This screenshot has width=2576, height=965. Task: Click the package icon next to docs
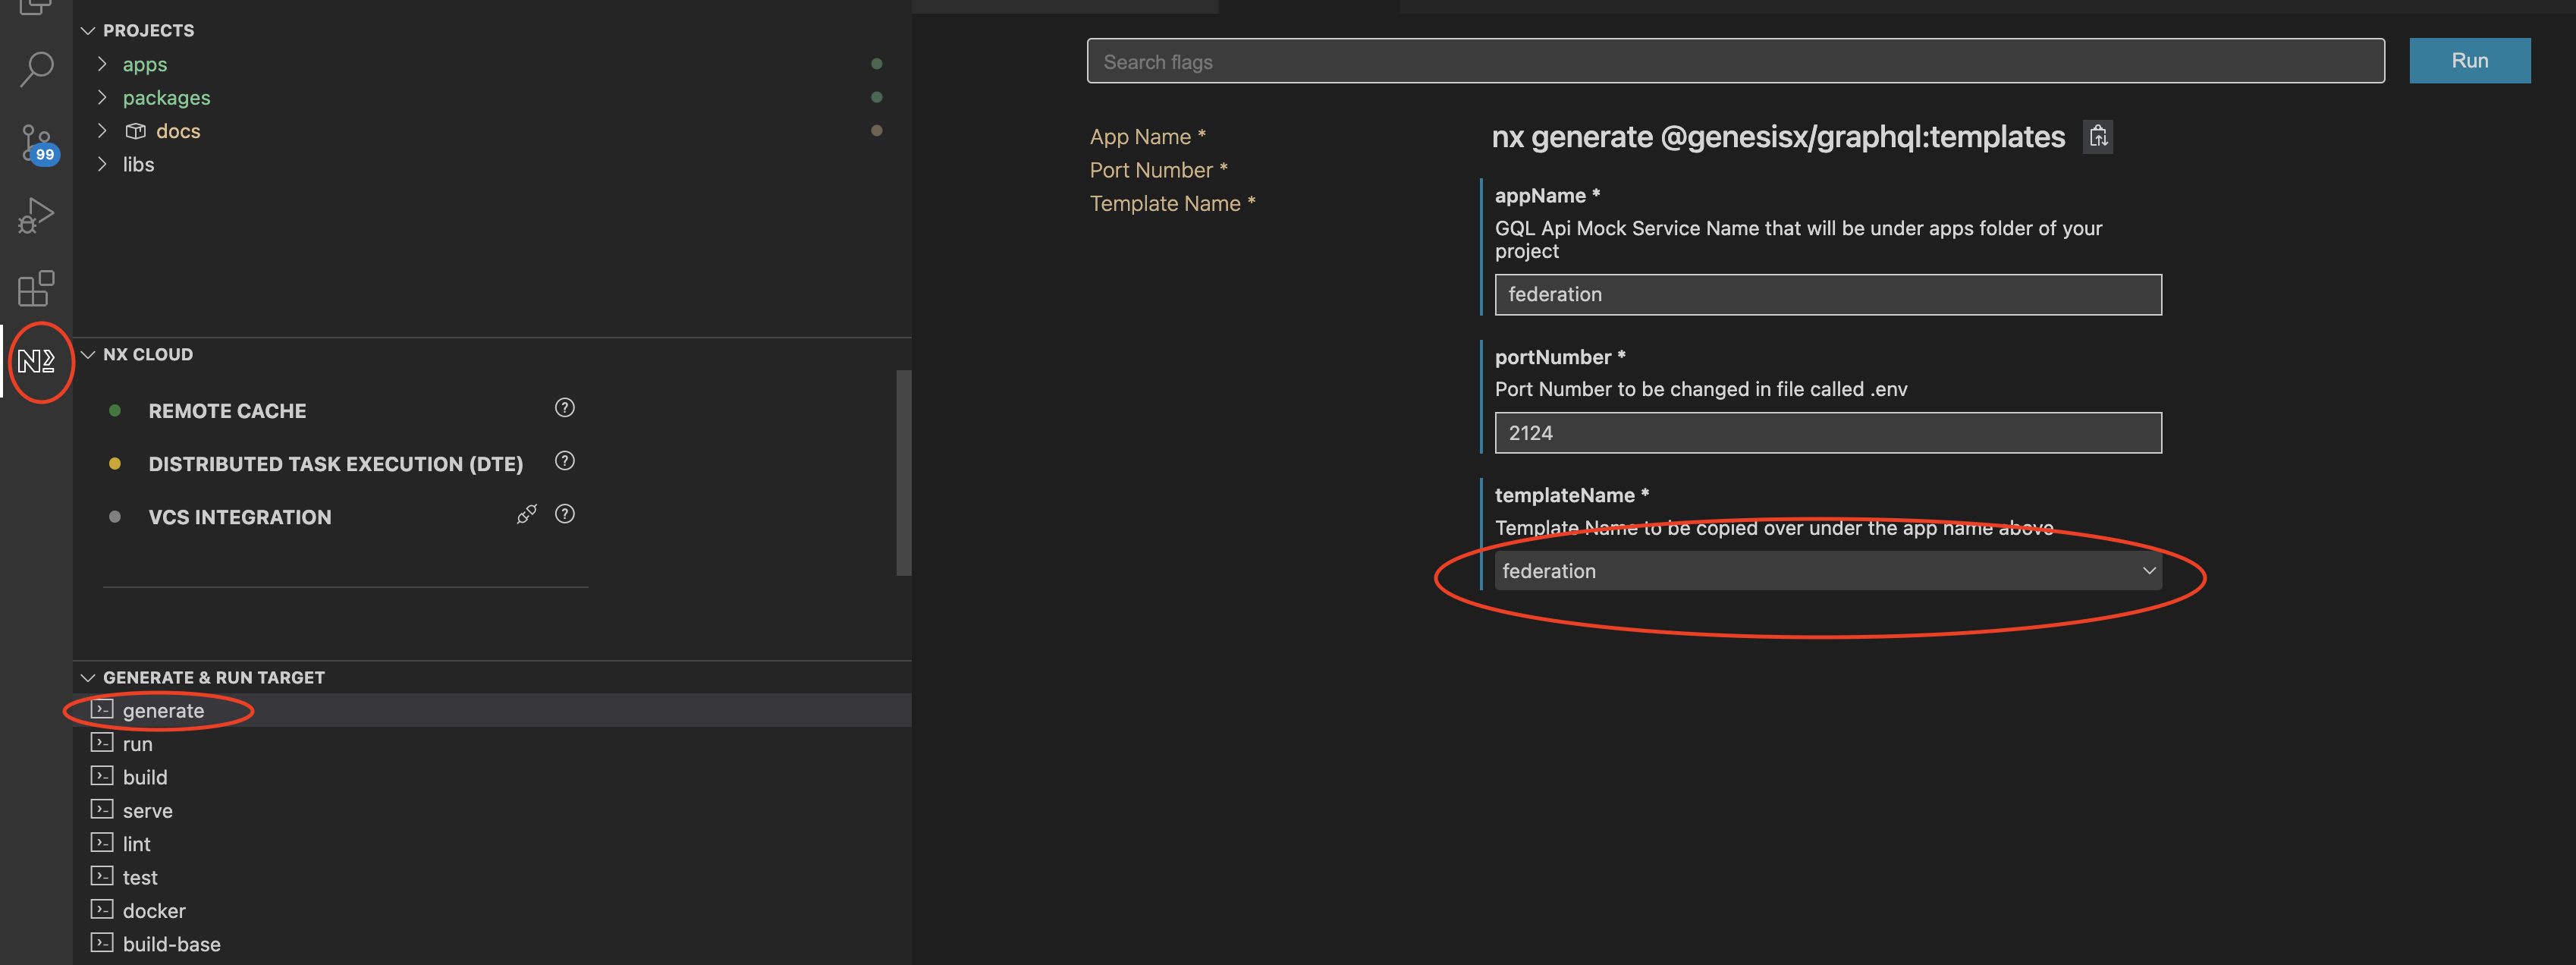point(136,131)
